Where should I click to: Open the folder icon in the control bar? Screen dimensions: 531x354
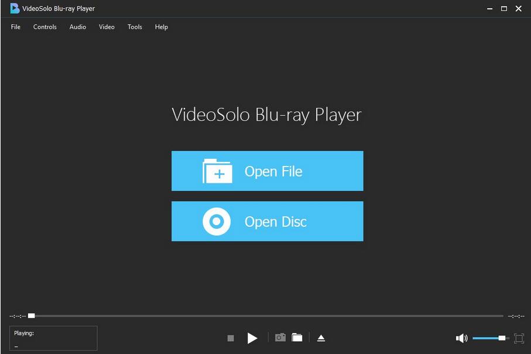pyautogui.click(x=297, y=338)
